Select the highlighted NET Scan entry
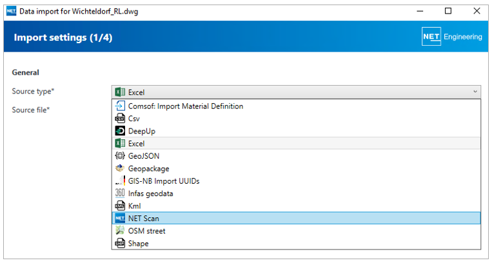The width and height of the screenshot is (492, 265). [x=296, y=219]
